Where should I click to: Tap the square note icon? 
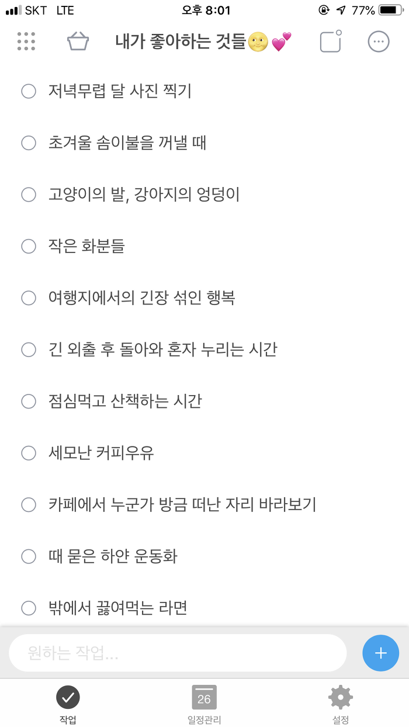coord(330,41)
